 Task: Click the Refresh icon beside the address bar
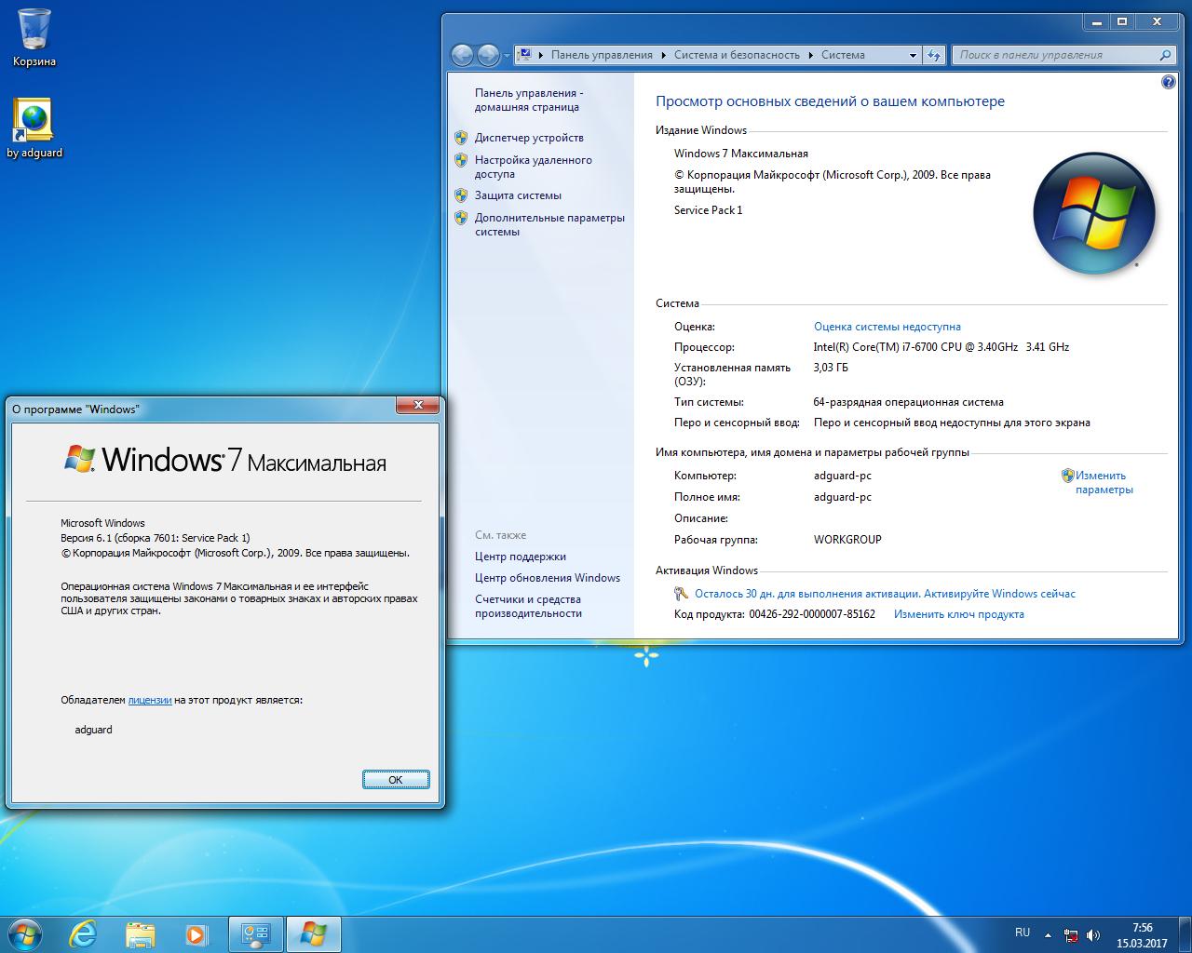tap(934, 55)
